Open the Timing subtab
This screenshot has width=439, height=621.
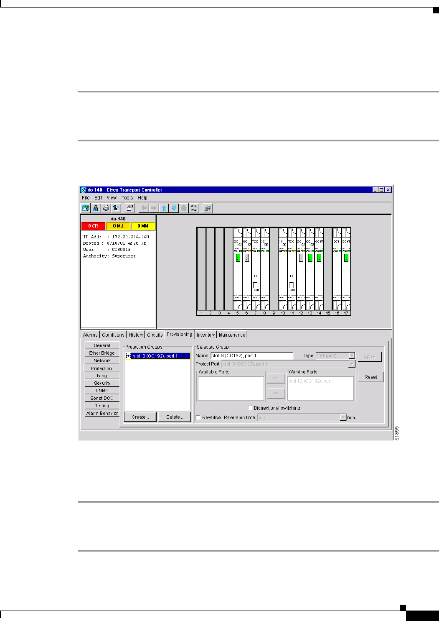pos(102,406)
